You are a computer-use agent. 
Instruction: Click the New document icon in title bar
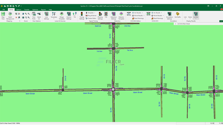coord(13,6)
